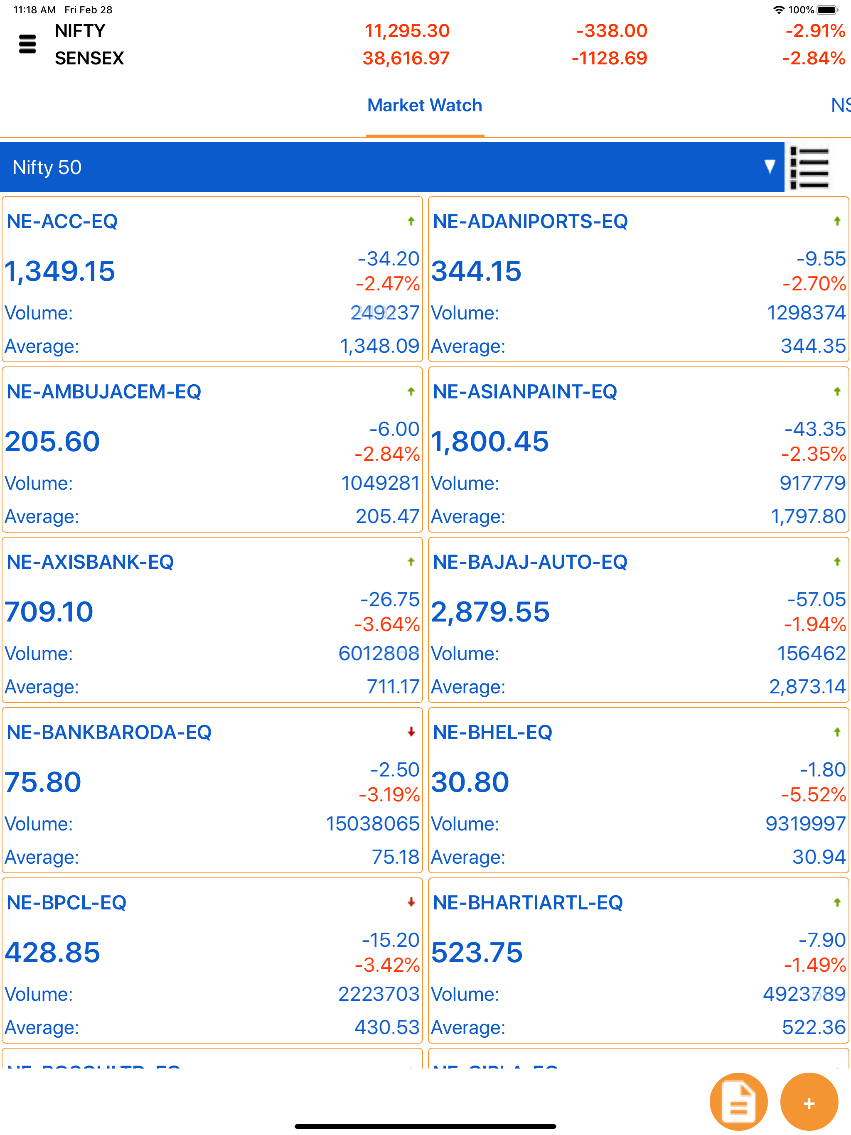851x1135 pixels.
Task: Click the NIFTY index label
Action: (x=80, y=31)
